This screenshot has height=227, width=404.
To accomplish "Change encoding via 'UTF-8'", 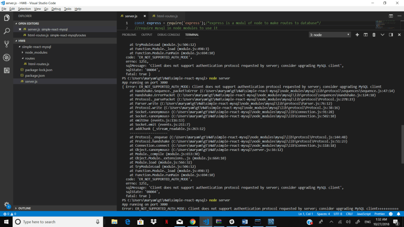I will (x=338, y=214).
